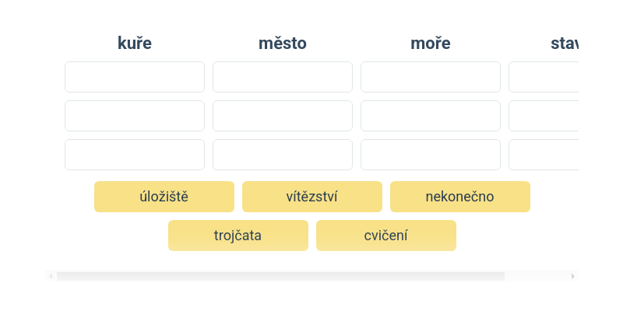Select the vítězství word tile

pos(311,197)
